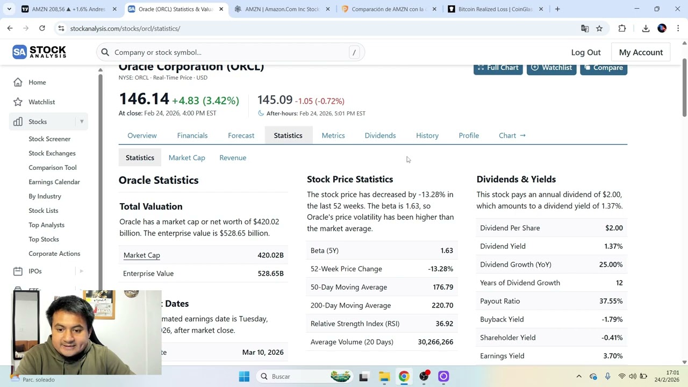This screenshot has width=688, height=387.
Task: Select the Revenue sub-tab
Action: [233, 157]
